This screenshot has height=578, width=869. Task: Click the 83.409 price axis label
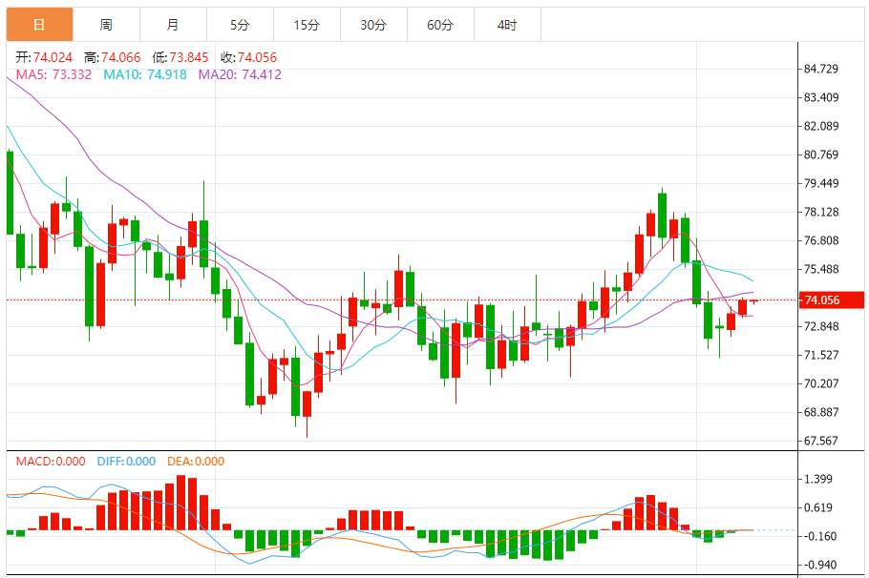[821, 97]
